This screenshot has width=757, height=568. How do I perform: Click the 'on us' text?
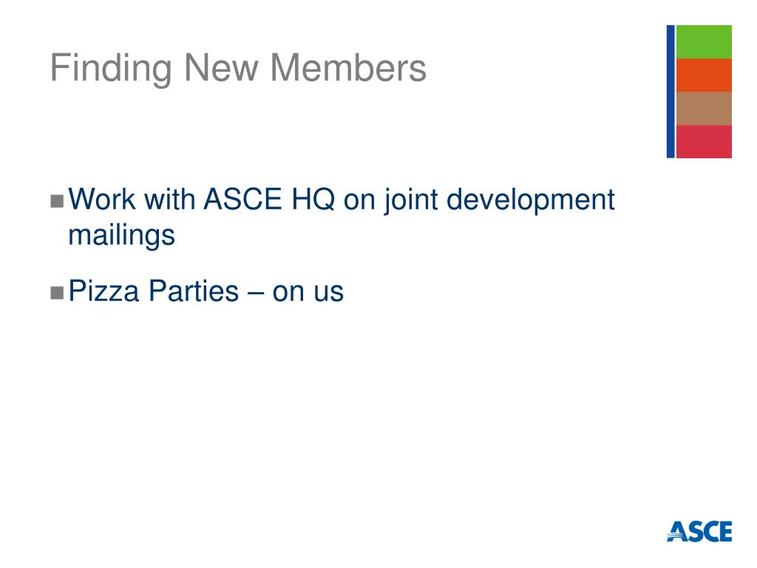point(308,292)
